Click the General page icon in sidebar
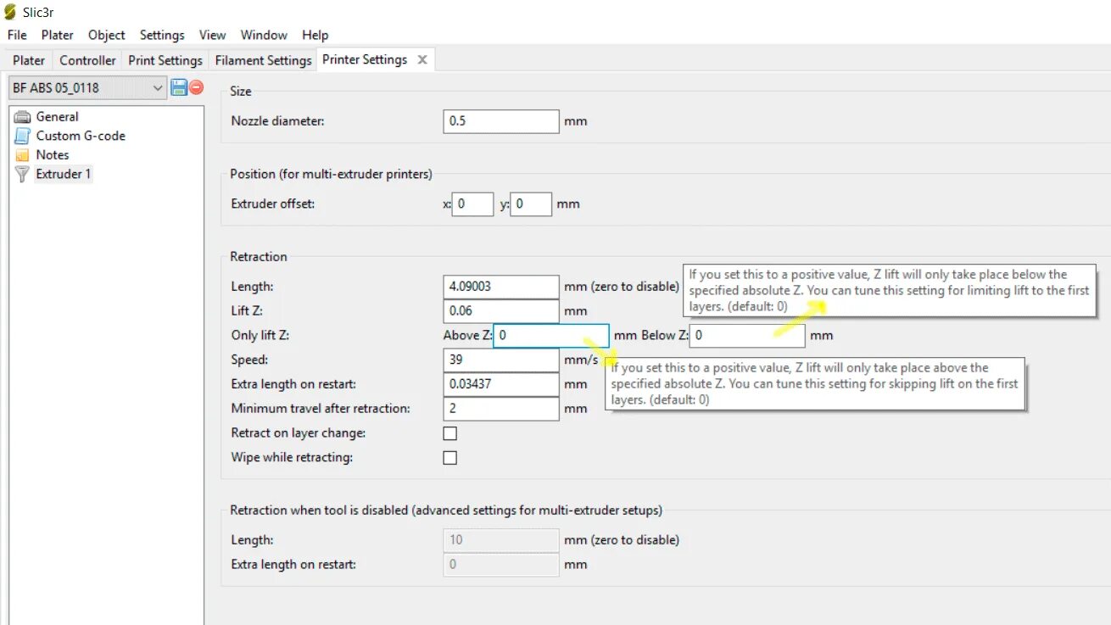The image size is (1111, 625). pyautogui.click(x=22, y=117)
